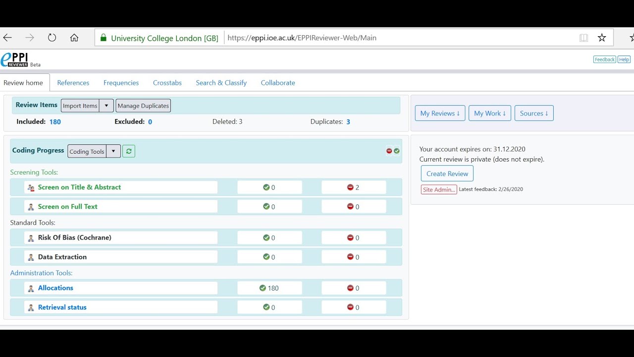The image size is (634, 357).
Task: Click green check count for Screen on Title & Abstract
Action: tap(269, 187)
